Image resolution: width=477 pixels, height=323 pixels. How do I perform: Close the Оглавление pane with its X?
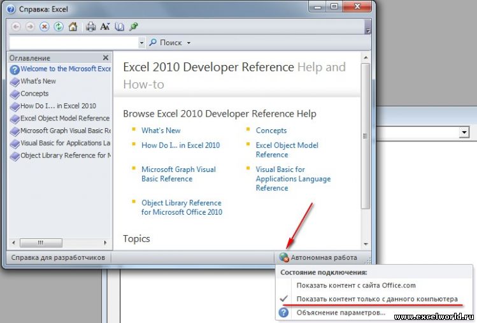(x=106, y=57)
